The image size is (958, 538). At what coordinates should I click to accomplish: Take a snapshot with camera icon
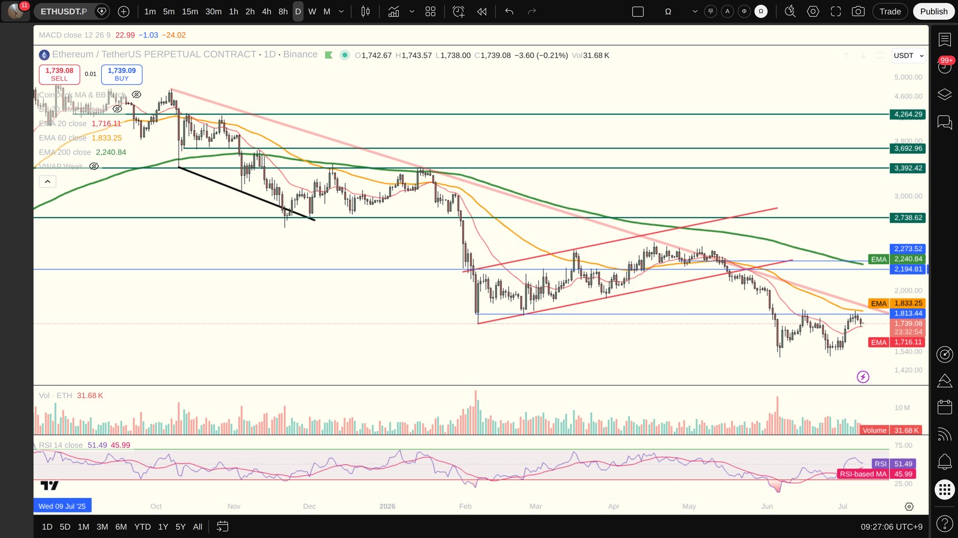[858, 11]
